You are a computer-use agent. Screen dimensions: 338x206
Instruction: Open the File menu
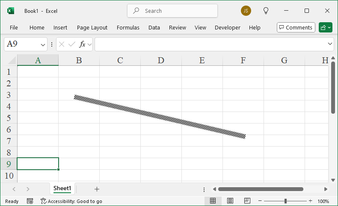click(x=14, y=27)
